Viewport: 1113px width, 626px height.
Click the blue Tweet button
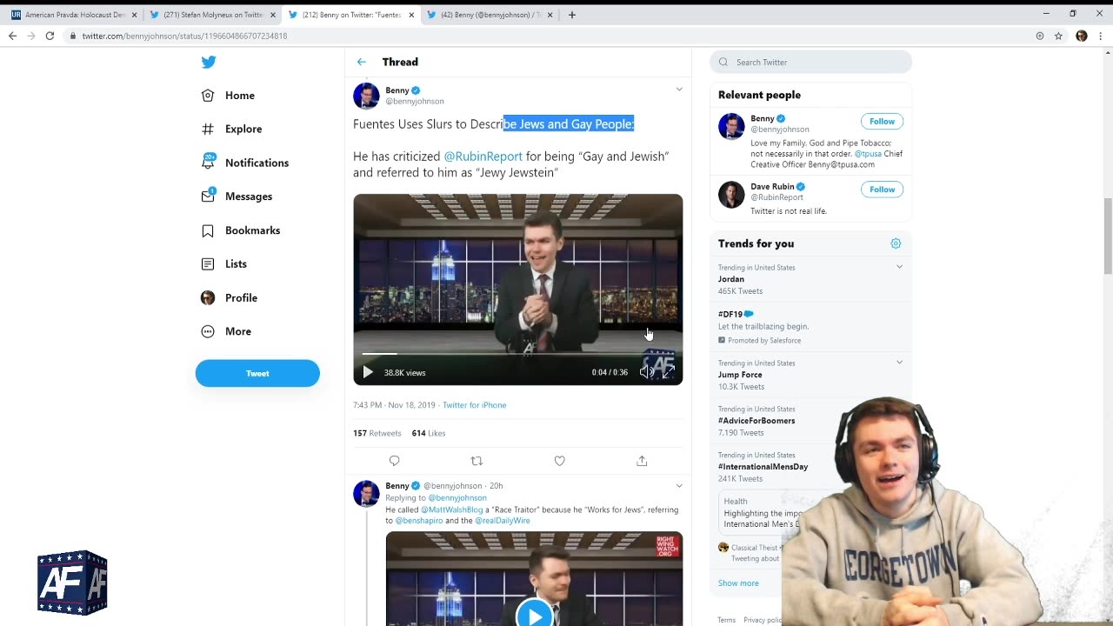click(x=257, y=373)
